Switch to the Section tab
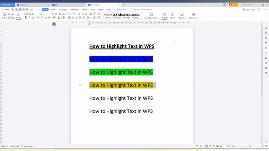Image resolution: width=269 pixels, height=151 pixels. click(101, 10)
